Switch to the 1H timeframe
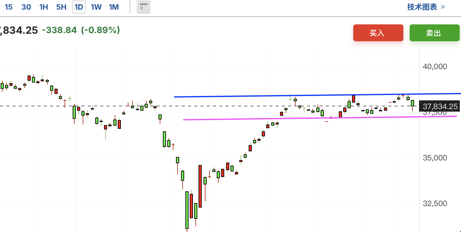This screenshot has height=232, width=461. coord(44,7)
